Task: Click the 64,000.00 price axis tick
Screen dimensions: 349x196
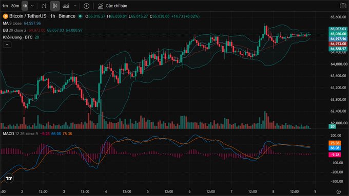Action: 338,64
